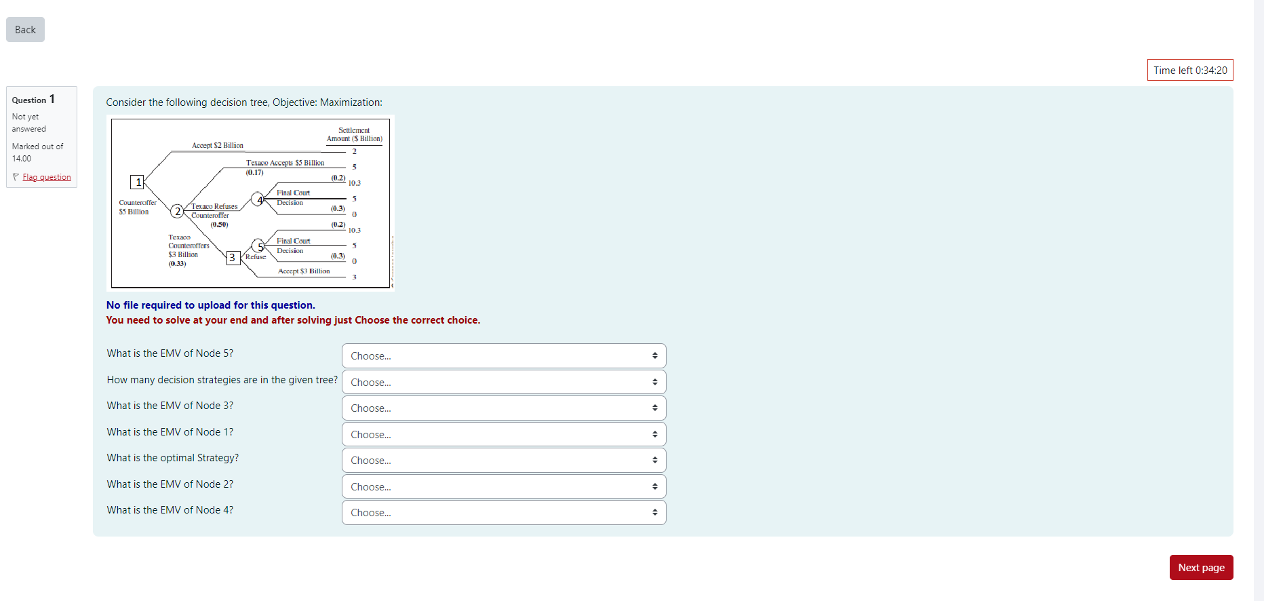The image size is (1264, 601).
Task: Click 'You need to solve at your end' note
Action: 293,320
